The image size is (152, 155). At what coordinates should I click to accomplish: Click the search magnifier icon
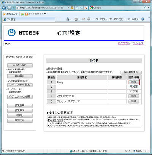(145, 8)
